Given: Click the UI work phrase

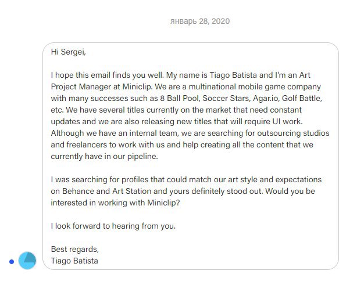Looking at the screenshot, I should coord(288,122).
